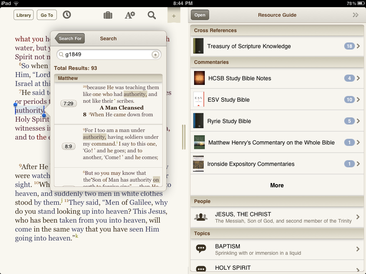Image resolution: width=366 pixels, height=274 pixels.
Task: Tap the result count badge 18
Action: 349,46
